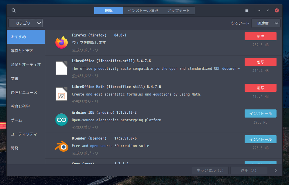289x185 pixels.
Task: Click the Blender app icon
Action: tap(62, 146)
